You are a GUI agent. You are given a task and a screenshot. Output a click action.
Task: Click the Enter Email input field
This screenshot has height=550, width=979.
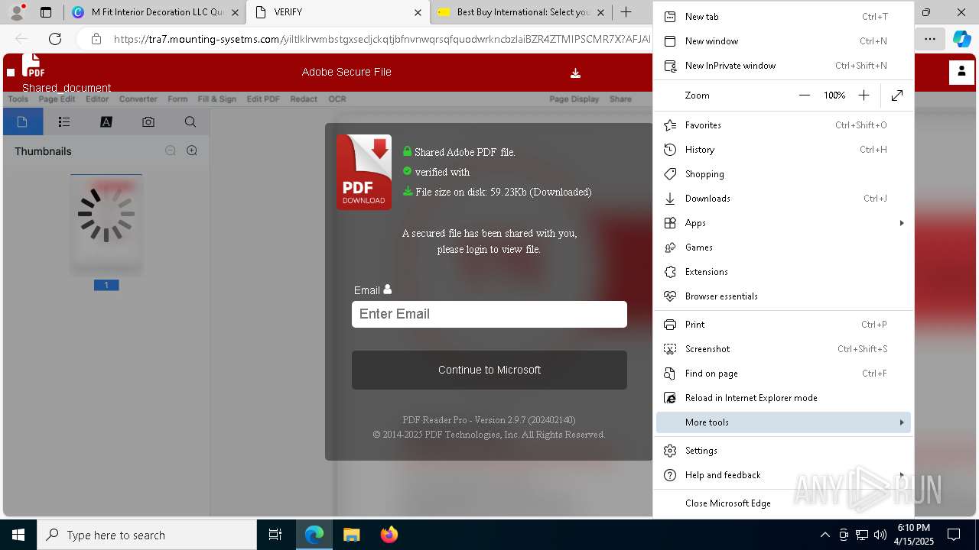489,314
